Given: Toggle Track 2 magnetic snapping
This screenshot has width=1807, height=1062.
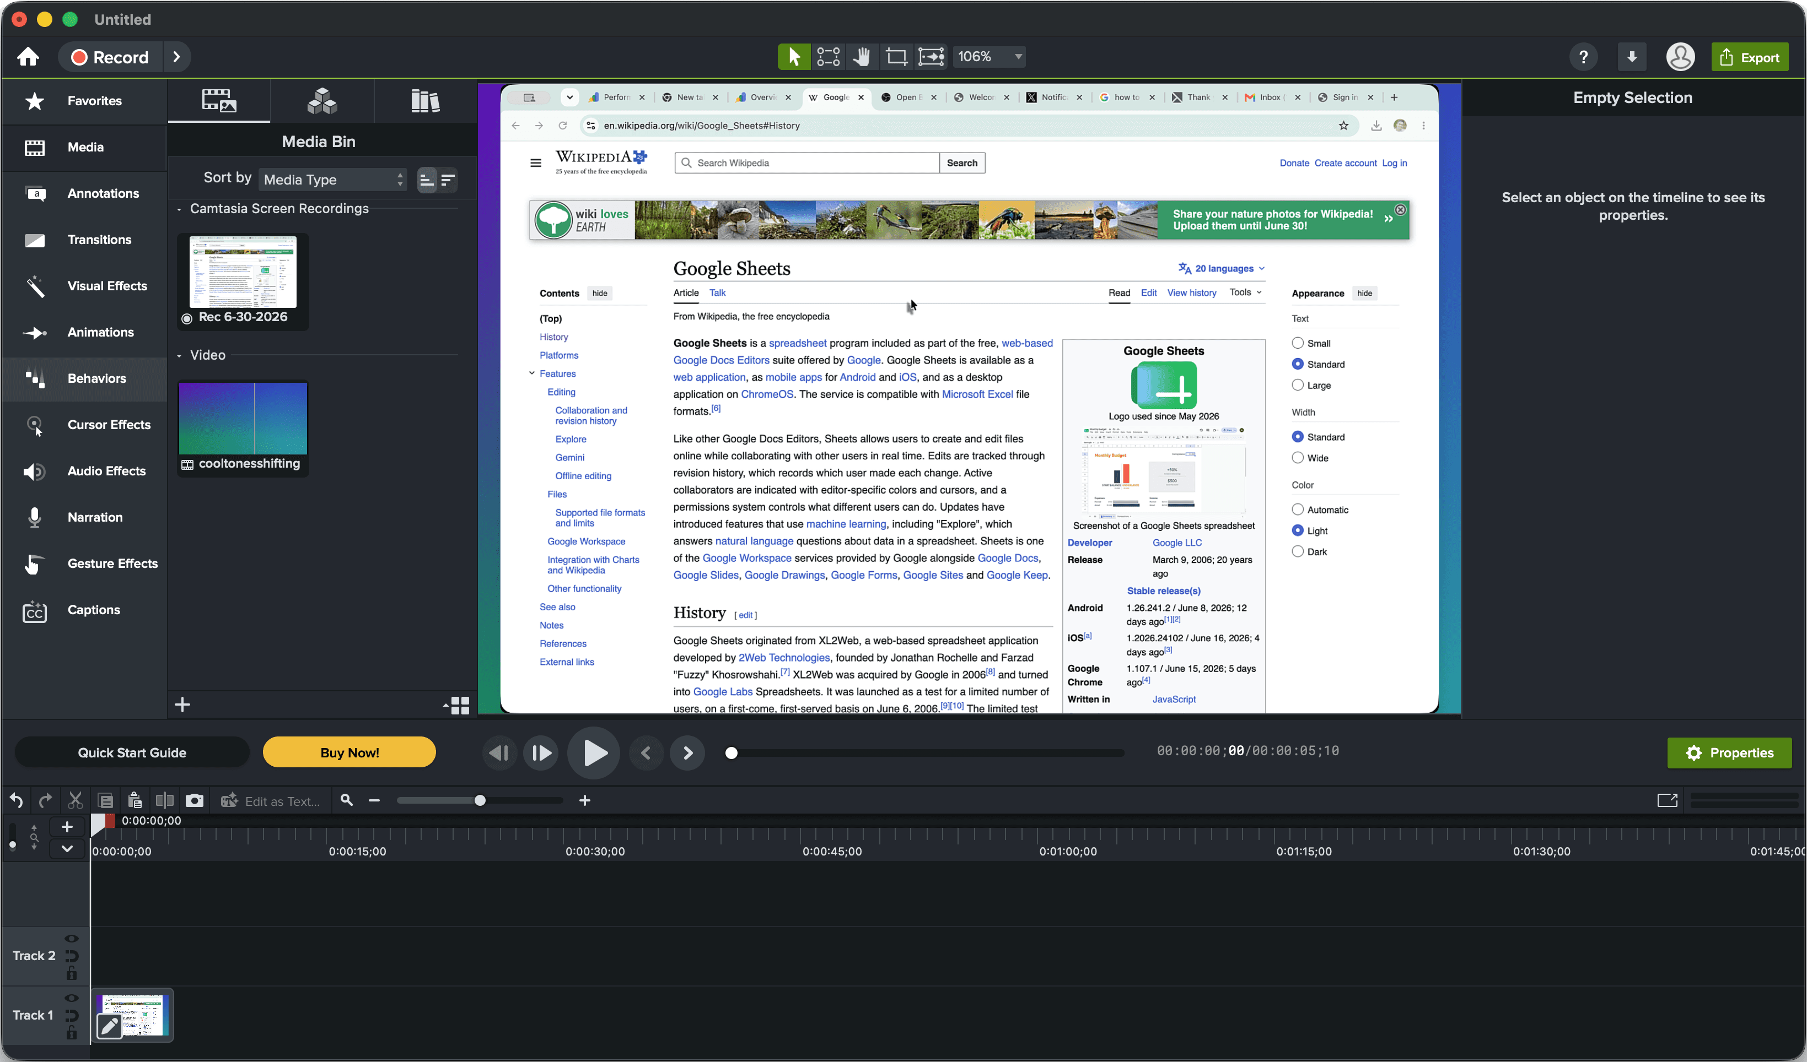Looking at the screenshot, I should tap(72, 956).
